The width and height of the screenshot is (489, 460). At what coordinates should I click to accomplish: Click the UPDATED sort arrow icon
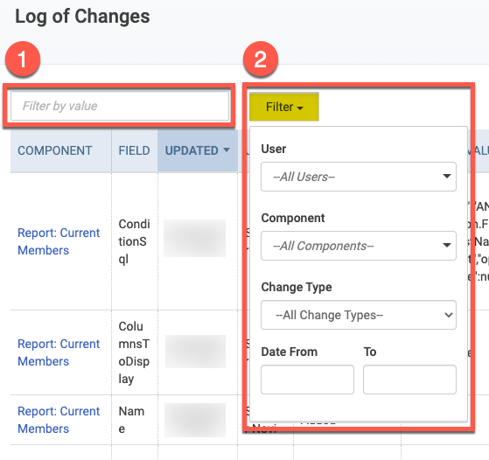pyautogui.click(x=227, y=150)
